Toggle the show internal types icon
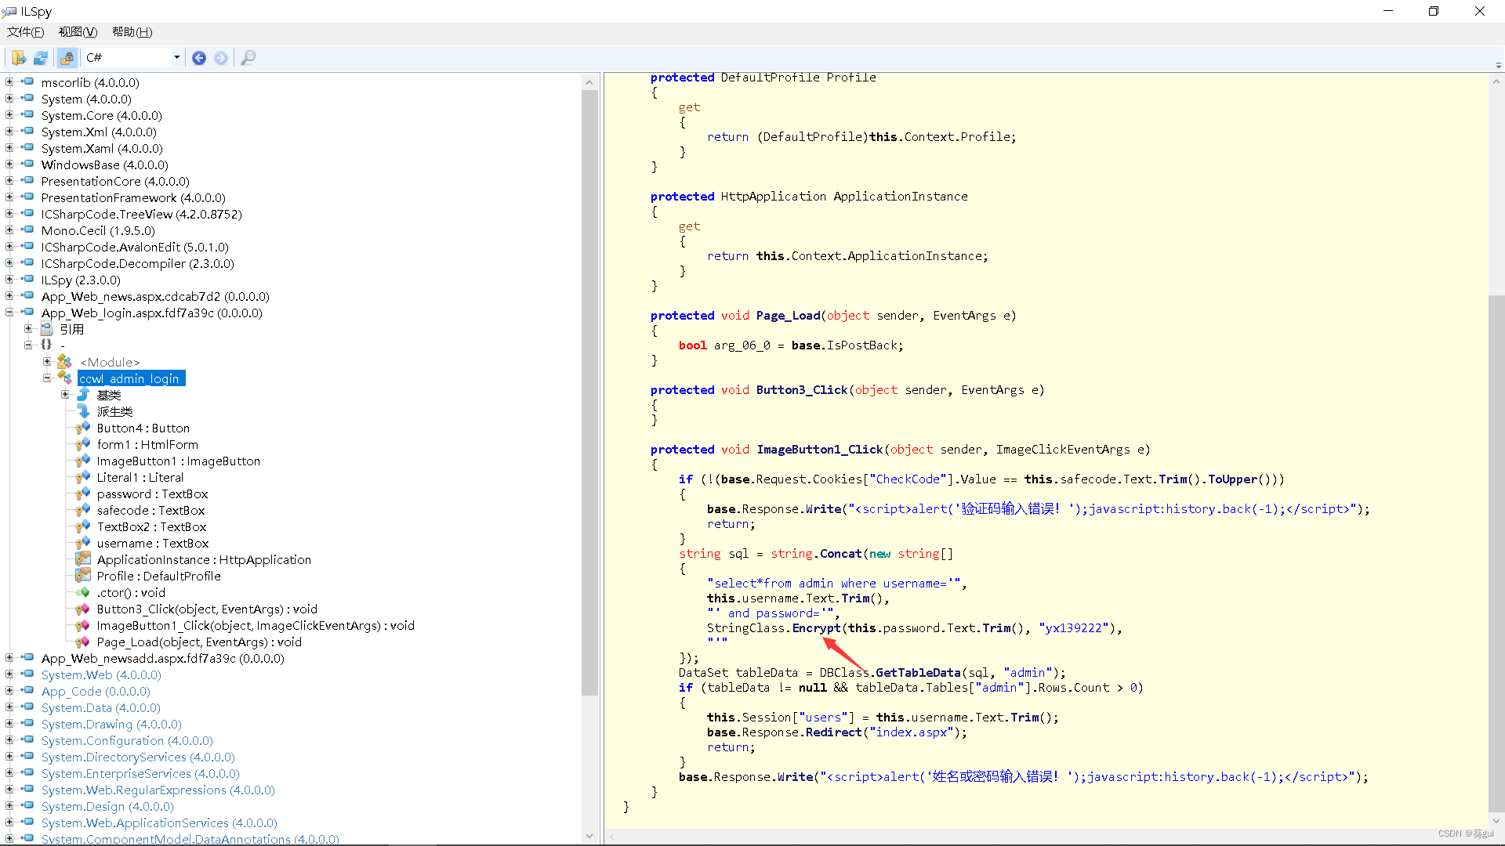 (67, 58)
